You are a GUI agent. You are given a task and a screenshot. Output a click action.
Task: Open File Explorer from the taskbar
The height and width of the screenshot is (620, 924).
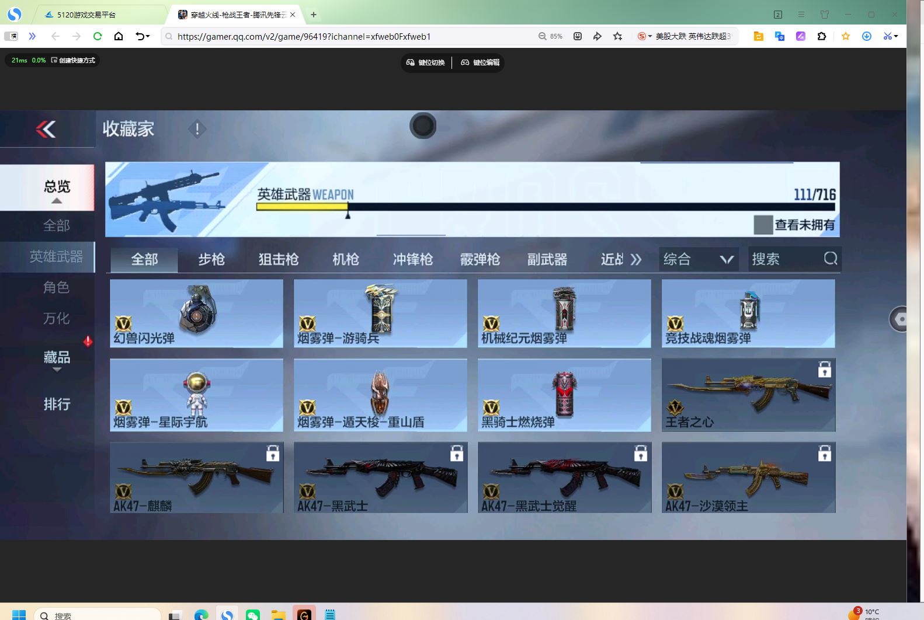[x=279, y=615]
